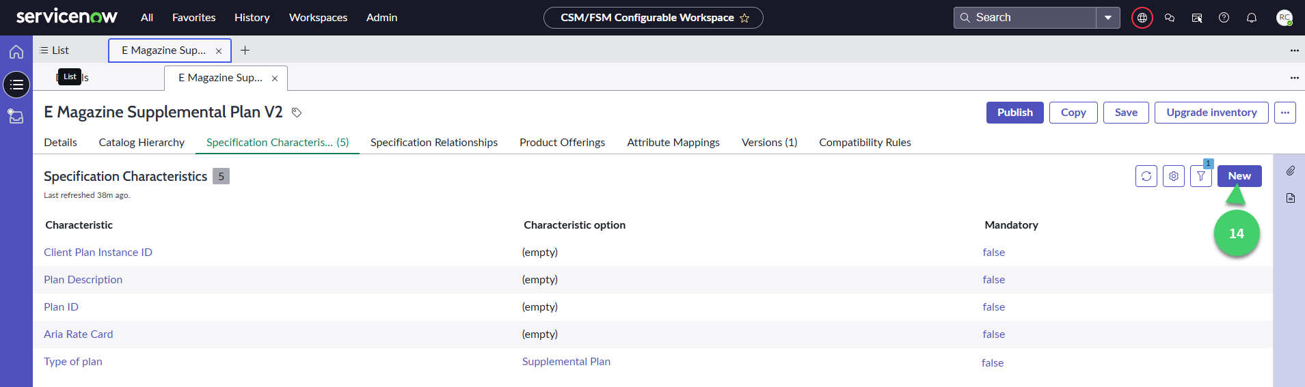Open the notifications bell icon
1305x387 pixels.
(x=1252, y=18)
